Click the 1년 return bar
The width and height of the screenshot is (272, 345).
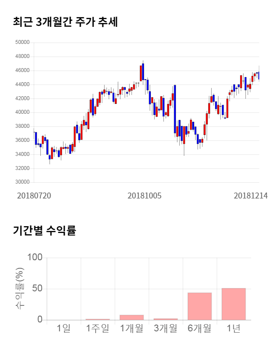pos(234,304)
